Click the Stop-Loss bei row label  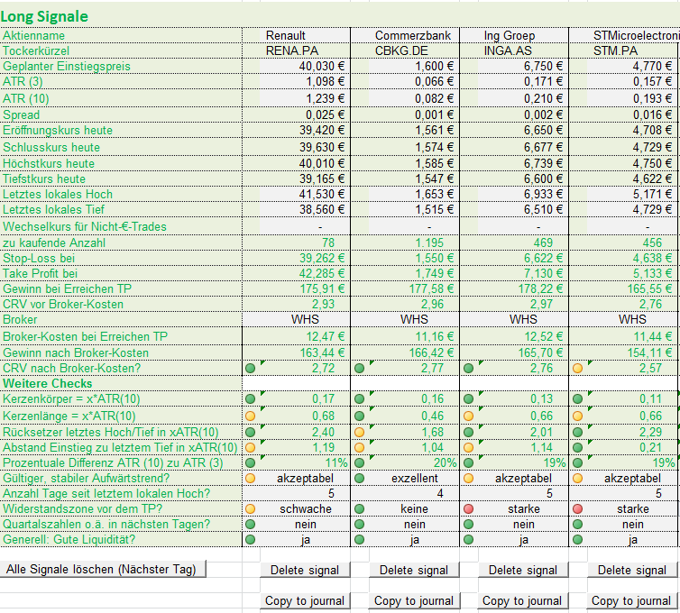tap(39, 258)
